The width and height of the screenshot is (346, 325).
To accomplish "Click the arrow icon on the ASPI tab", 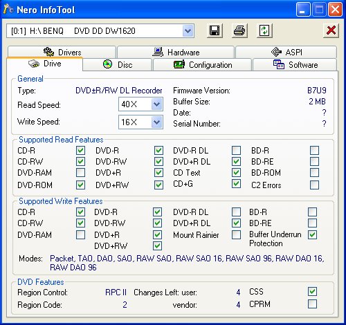I will [276, 52].
